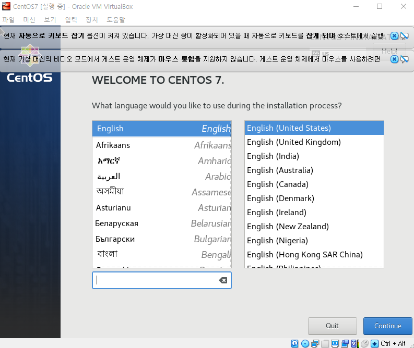Select Afrikaans in the language list
The width and height of the screenshot is (414, 348).
(162, 145)
